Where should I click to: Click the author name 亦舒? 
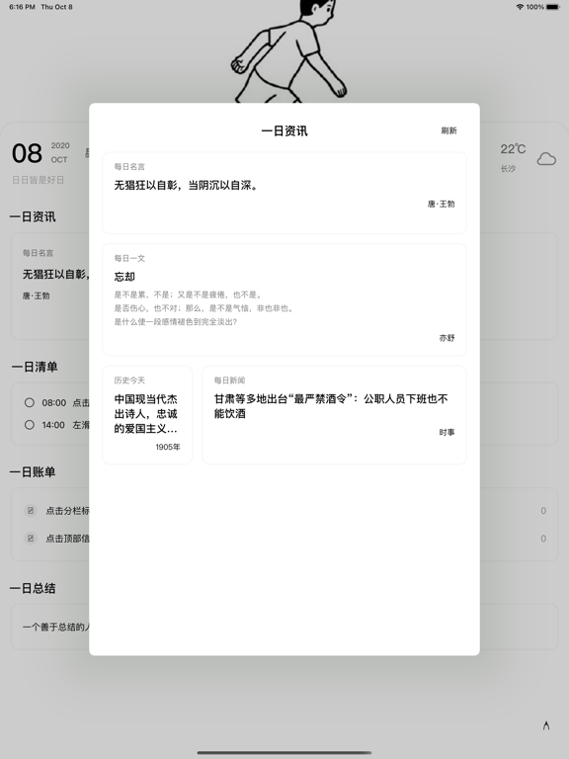pos(447,338)
